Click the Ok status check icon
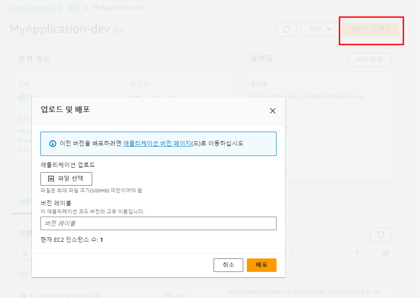Image resolution: width=420 pixels, height=298 pixels. click(21, 97)
